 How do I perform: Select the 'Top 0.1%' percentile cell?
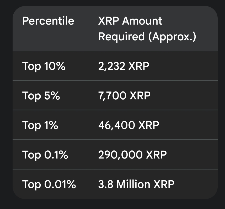pos(45,155)
